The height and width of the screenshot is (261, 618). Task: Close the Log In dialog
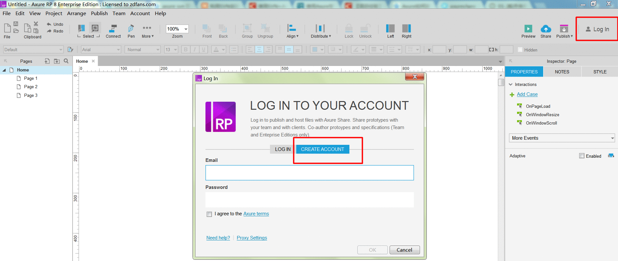[415, 77]
